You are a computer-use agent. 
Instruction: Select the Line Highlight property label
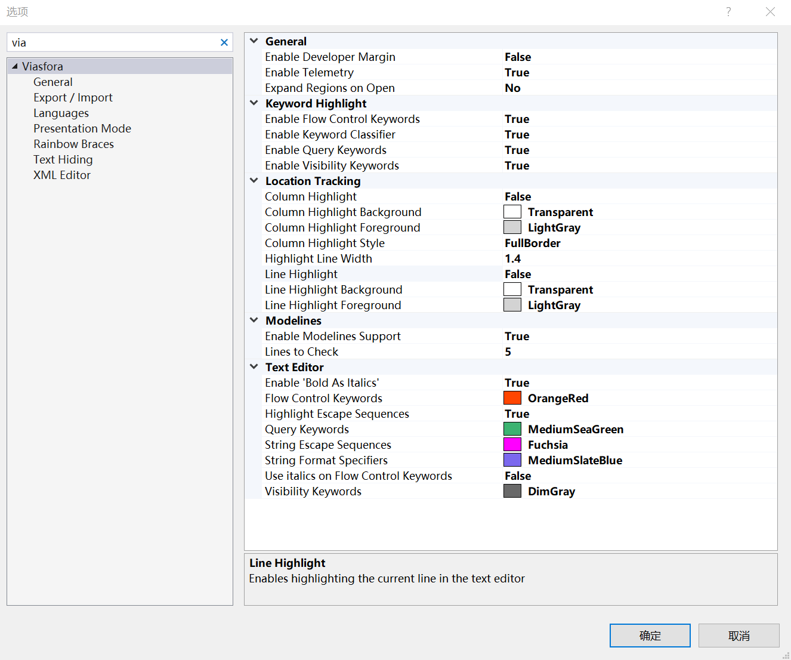pos(301,274)
